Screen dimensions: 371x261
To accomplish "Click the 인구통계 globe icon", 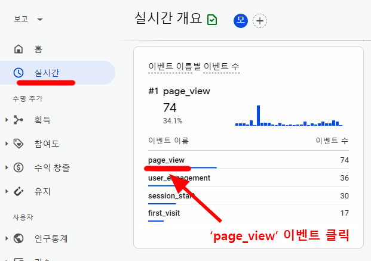I will pos(19,238).
